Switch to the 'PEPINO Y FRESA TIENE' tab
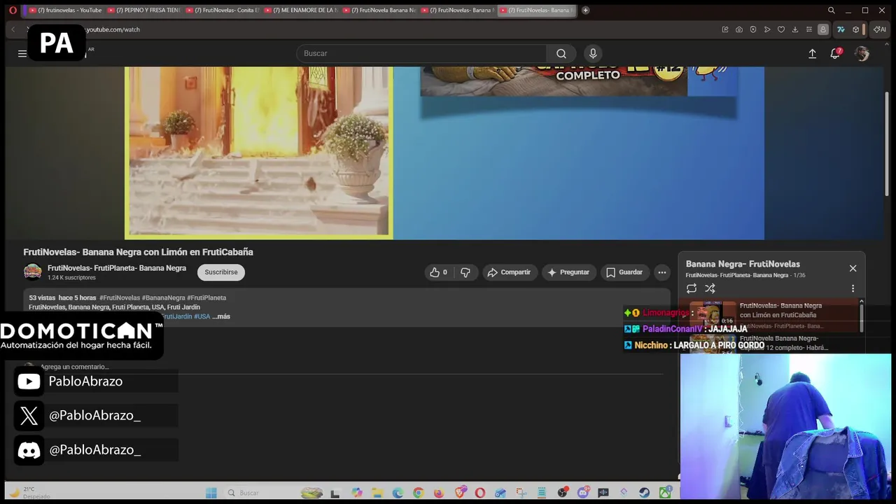The image size is (896, 504). coord(143,10)
